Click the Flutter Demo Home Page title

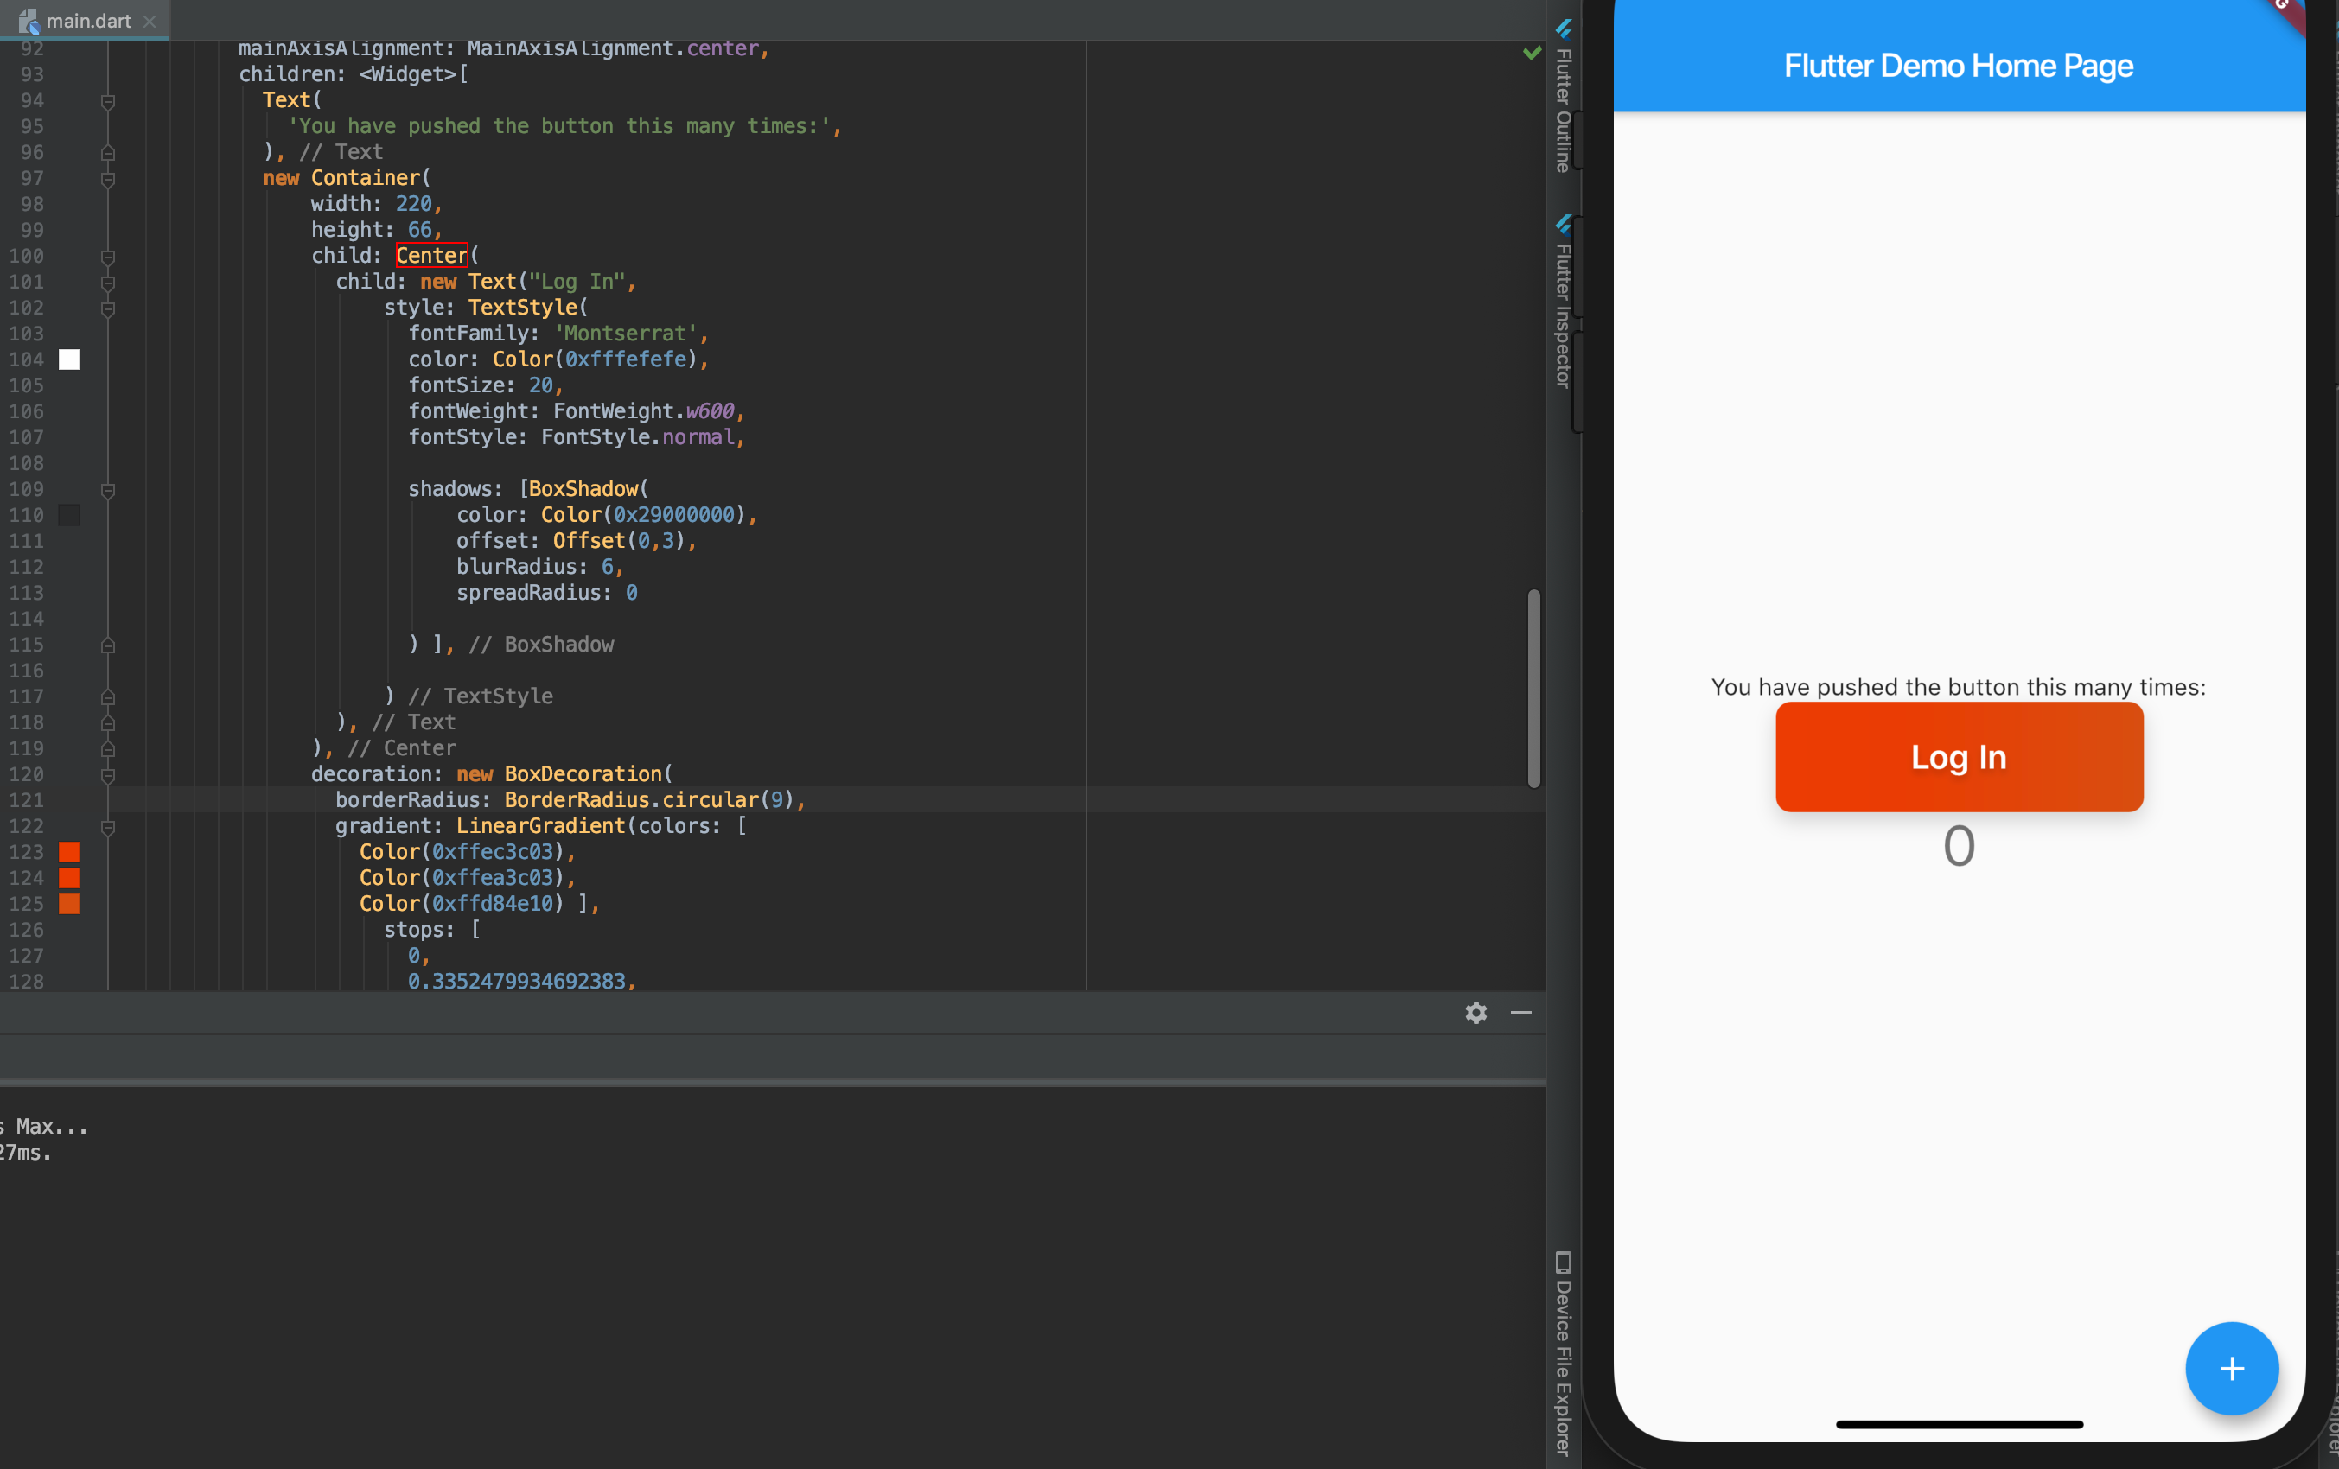point(1958,65)
